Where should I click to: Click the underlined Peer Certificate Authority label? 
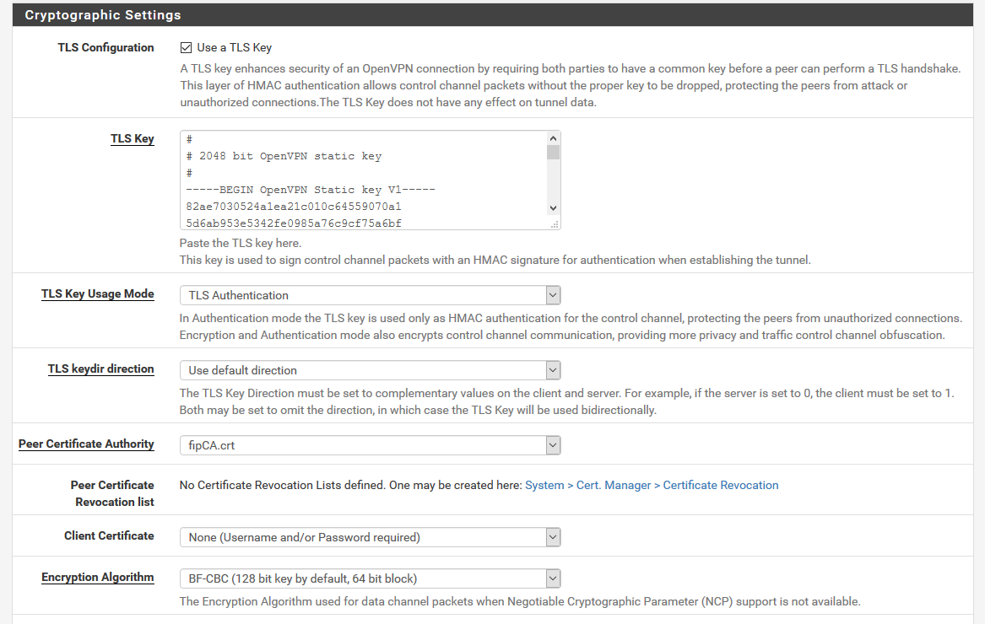[x=86, y=444]
